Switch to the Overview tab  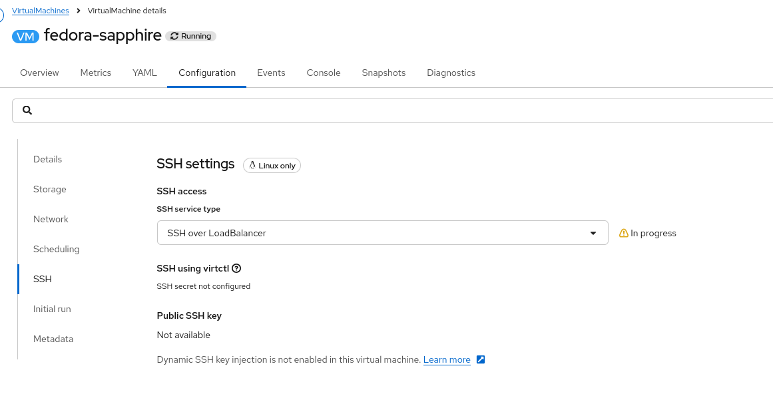tap(39, 73)
